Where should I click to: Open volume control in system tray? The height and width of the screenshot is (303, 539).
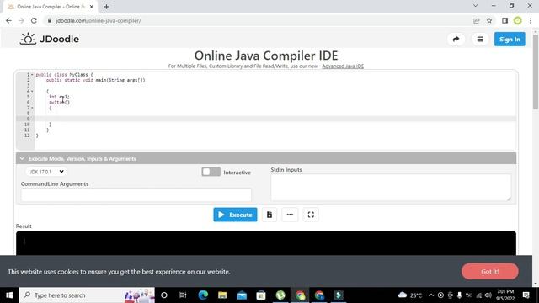pyautogui.click(x=488, y=295)
